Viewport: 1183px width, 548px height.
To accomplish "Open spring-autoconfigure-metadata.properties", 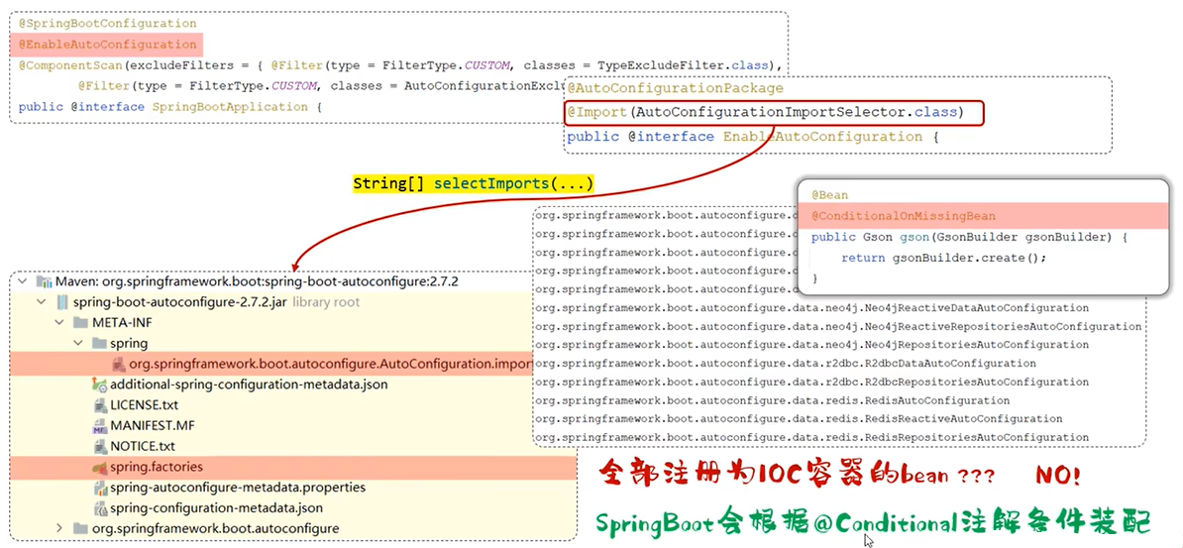I will coord(239,488).
